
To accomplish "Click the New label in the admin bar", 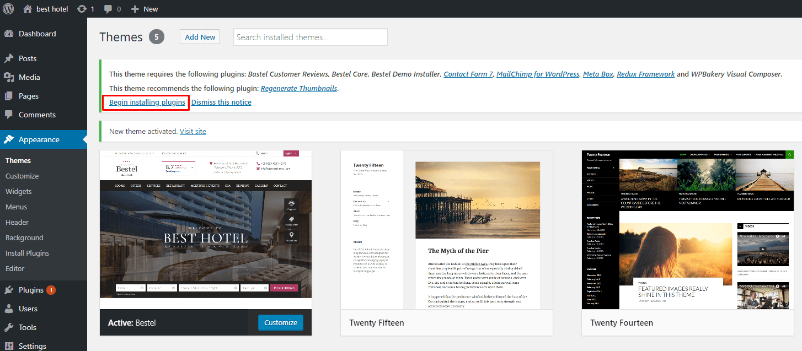I will tap(151, 9).
